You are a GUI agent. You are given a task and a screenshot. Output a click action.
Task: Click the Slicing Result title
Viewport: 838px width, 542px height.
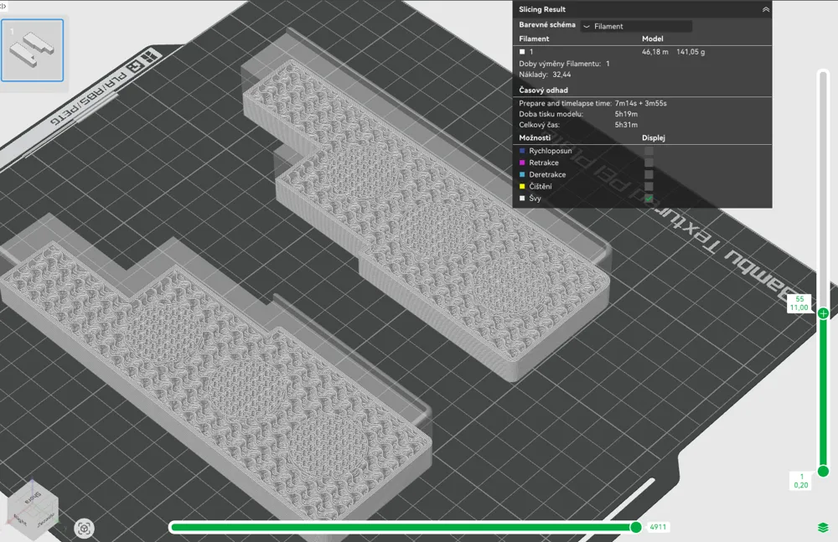542,9
